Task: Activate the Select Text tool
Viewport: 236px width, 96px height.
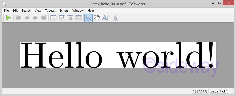Action: [x=105, y=18]
